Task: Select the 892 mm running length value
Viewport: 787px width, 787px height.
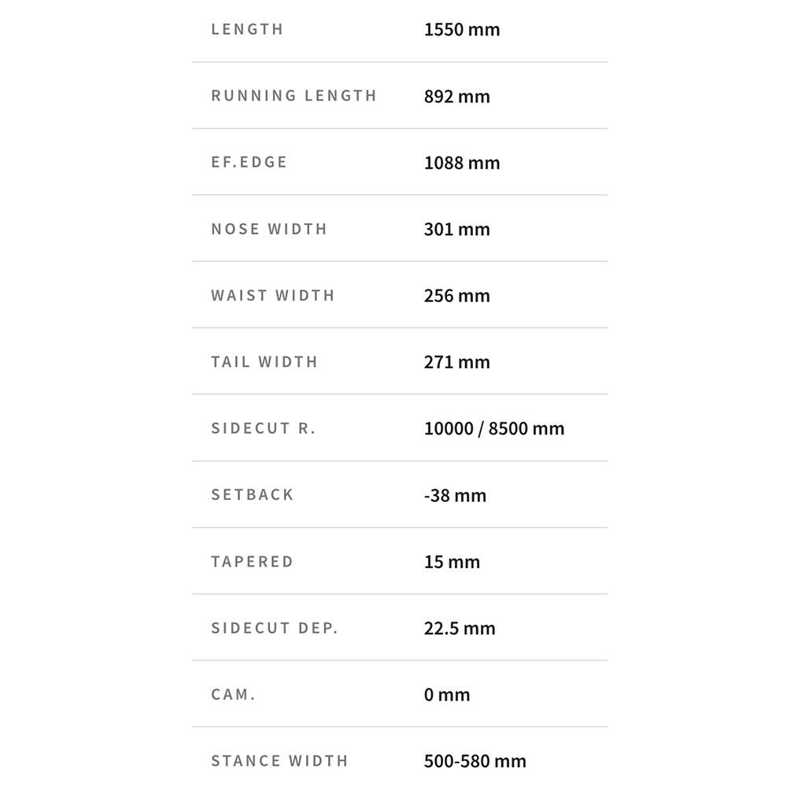Action: 456,97
